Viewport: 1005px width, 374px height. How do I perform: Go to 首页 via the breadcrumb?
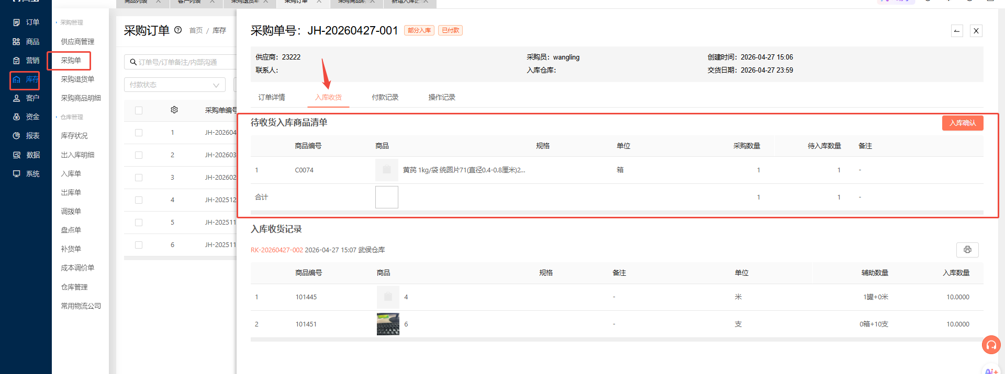(196, 31)
